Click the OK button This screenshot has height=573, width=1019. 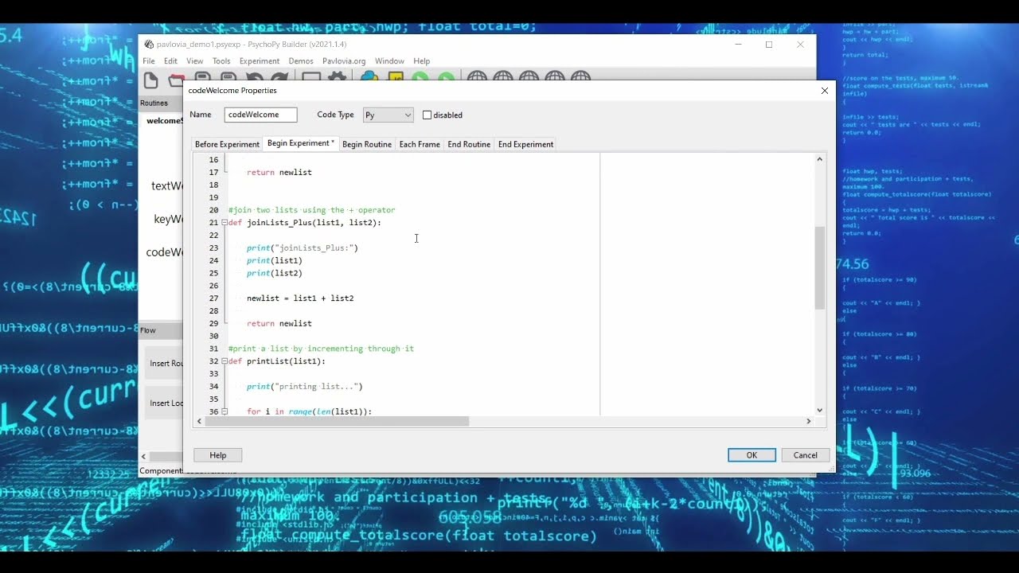tap(752, 455)
